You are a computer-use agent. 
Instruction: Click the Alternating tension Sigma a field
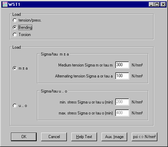coord(122,76)
